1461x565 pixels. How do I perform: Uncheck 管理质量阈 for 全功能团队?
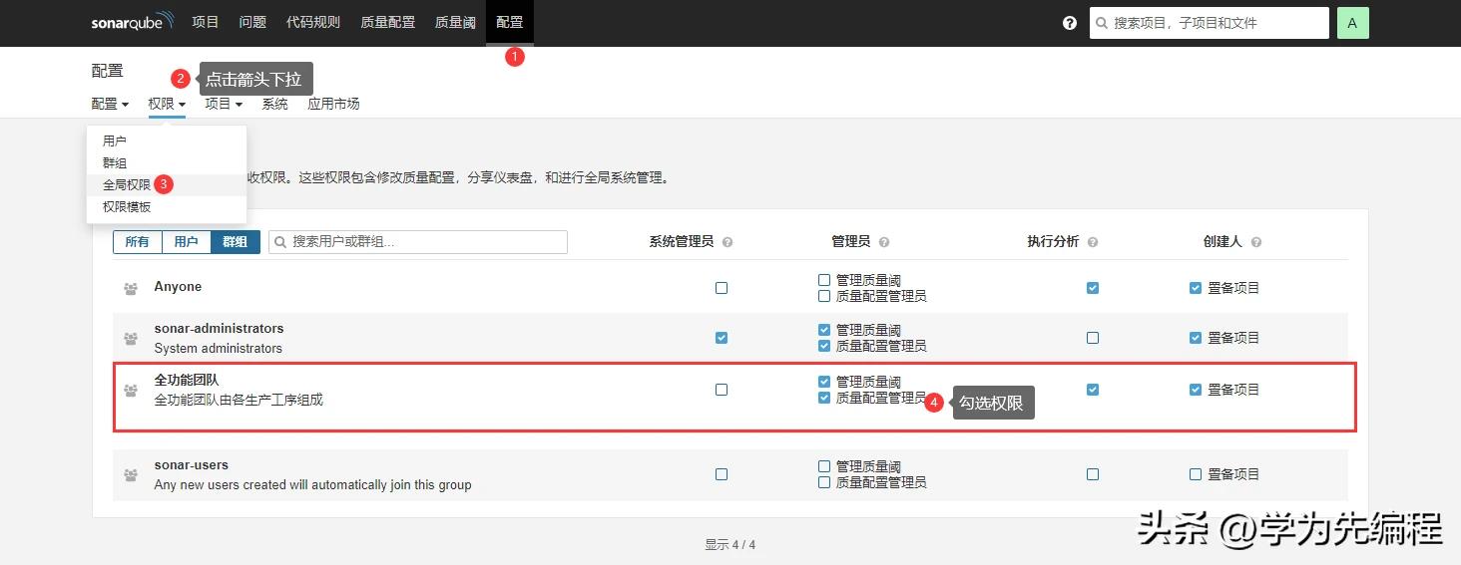click(x=824, y=382)
